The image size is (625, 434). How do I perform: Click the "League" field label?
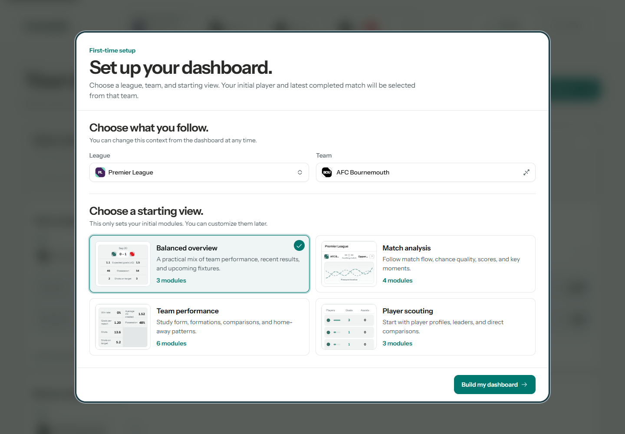pyautogui.click(x=100, y=155)
